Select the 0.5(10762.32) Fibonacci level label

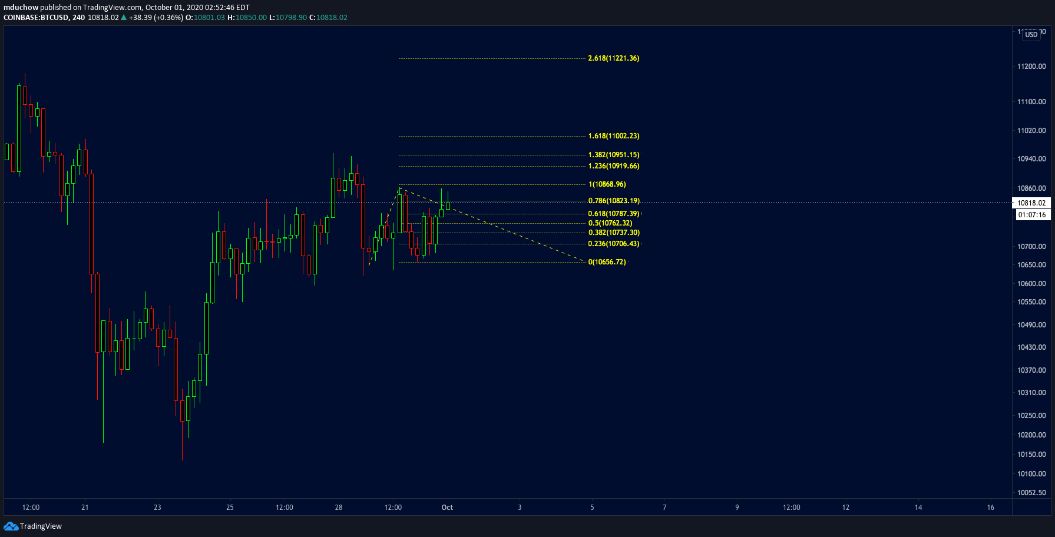click(610, 223)
